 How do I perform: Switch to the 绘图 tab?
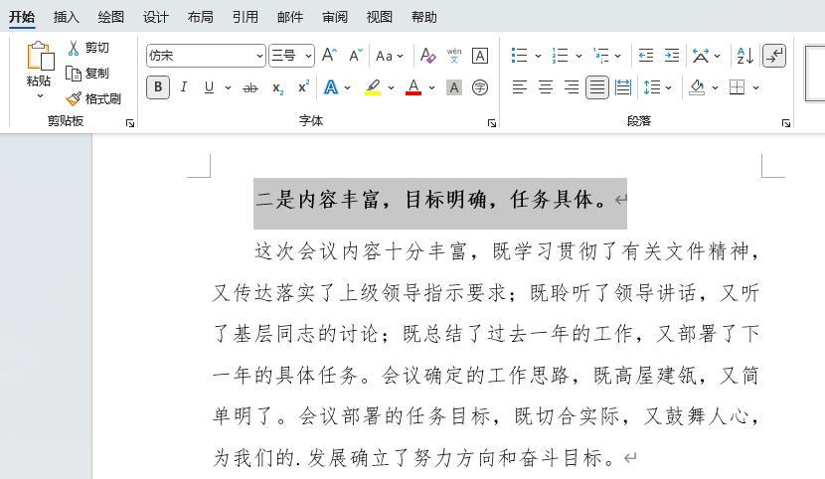pos(111,17)
